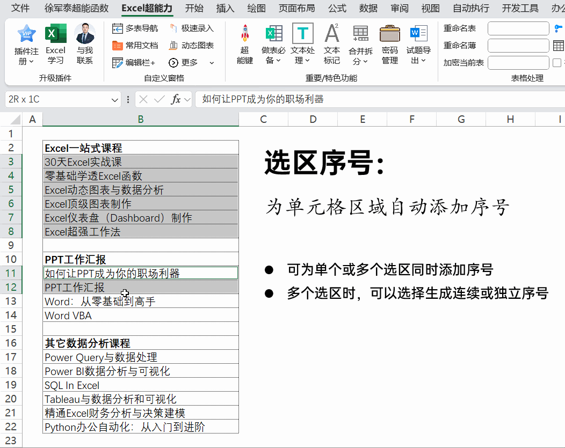Open 动态图表 tool
565x448 pixels.
tap(191, 46)
